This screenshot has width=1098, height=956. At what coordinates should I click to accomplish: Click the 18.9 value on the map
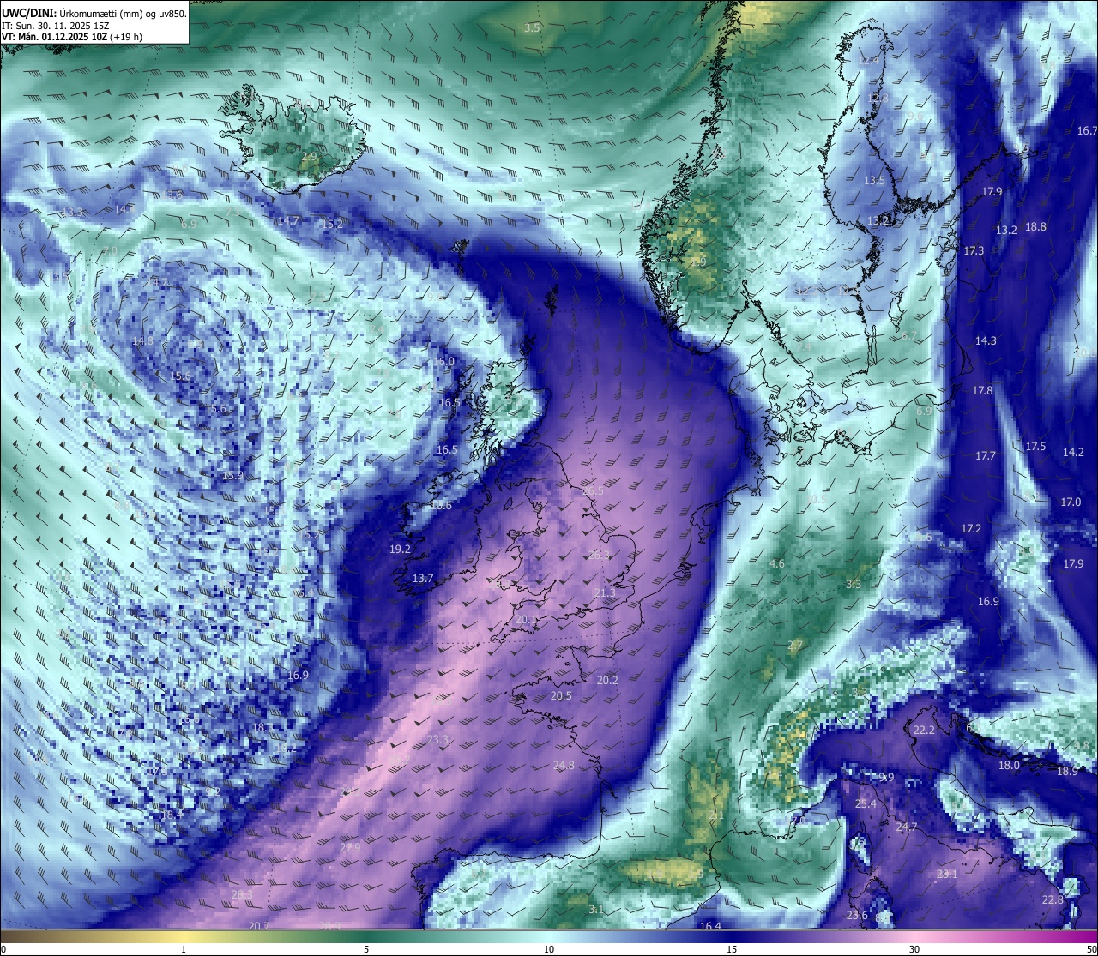pos(1067,772)
